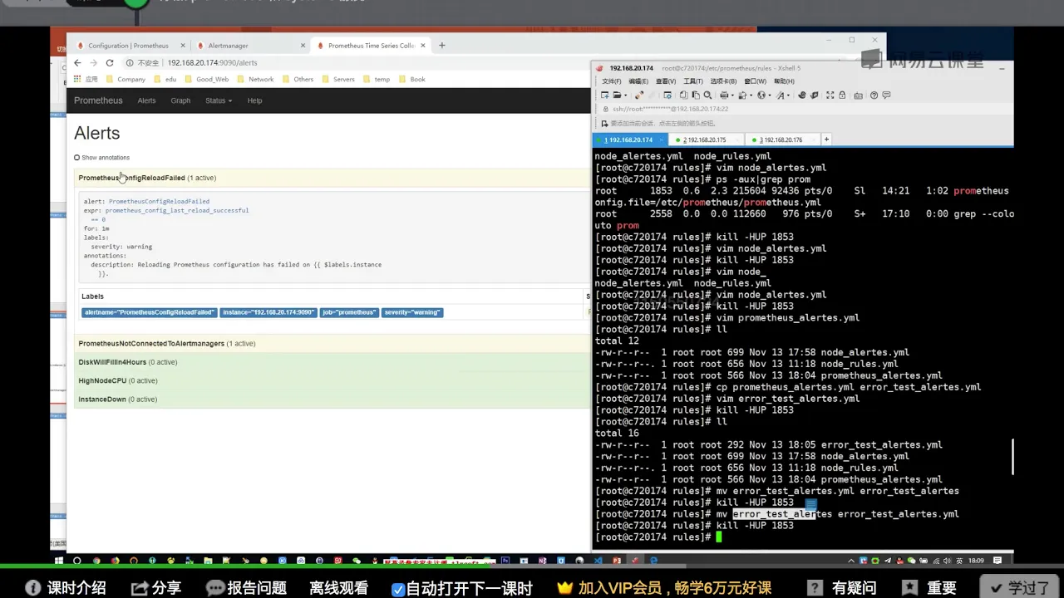
Task: Click the site info insecure icon
Action: coord(130,62)
